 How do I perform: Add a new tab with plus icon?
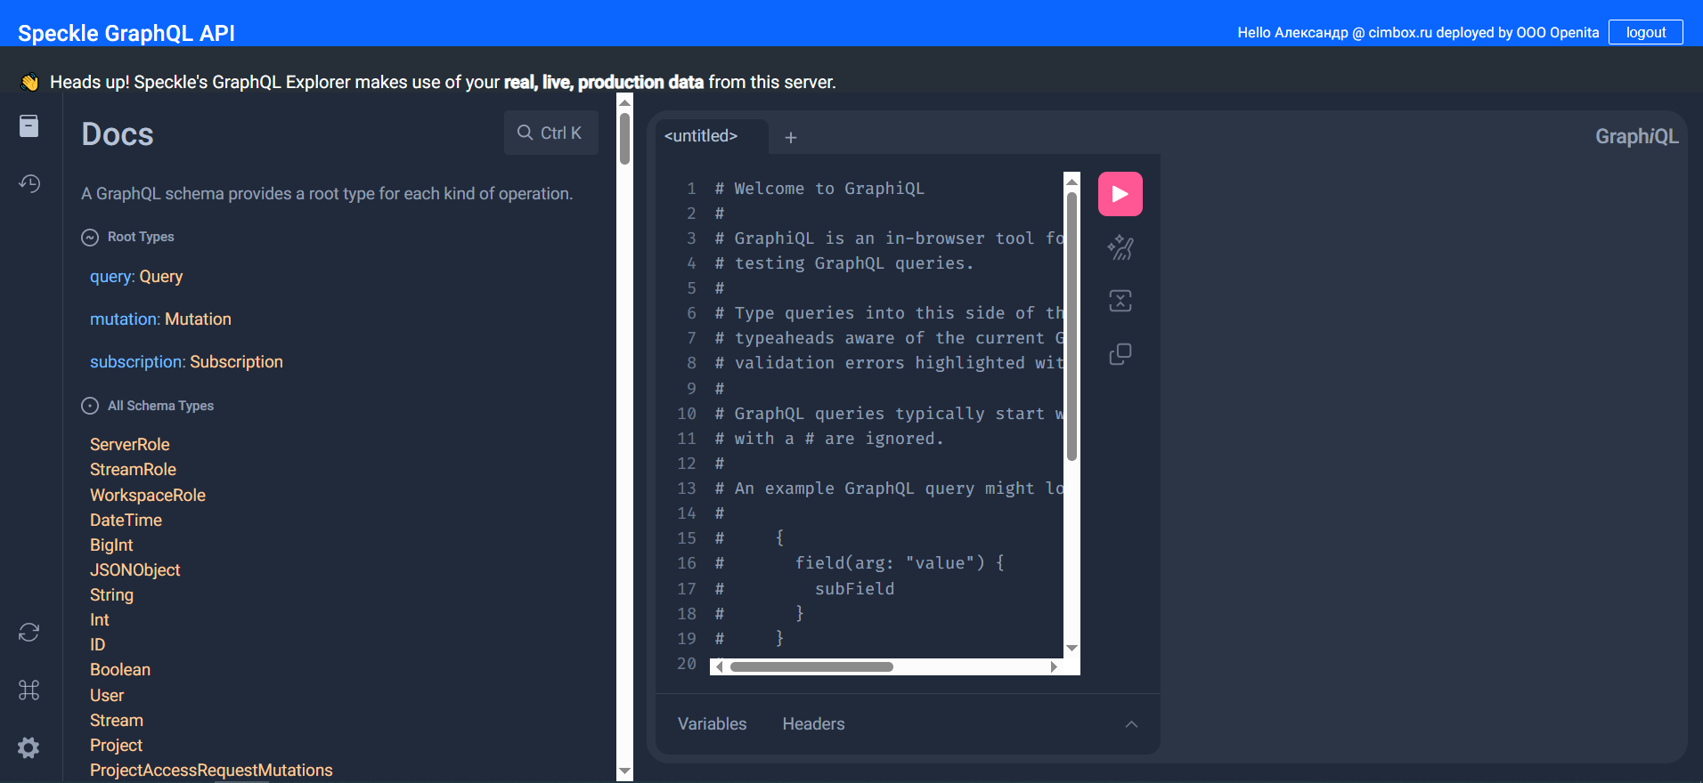click(790, 137)
